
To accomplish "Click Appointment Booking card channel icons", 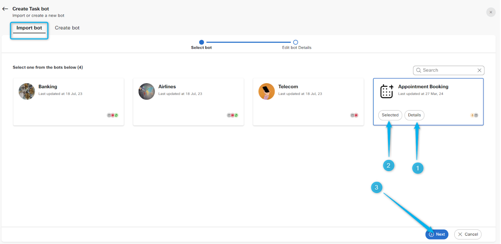I will [474, 115].
